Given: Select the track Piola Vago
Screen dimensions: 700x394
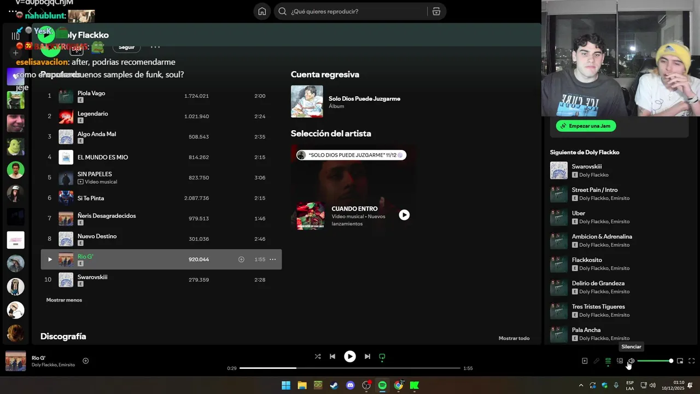Looking at the screenshot, I should coord(161,96).
